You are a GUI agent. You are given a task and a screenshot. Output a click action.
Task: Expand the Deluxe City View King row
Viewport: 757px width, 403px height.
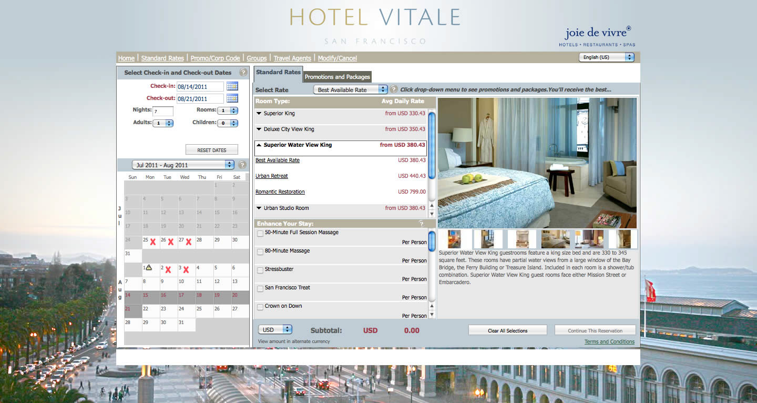[x=341, y=129]
